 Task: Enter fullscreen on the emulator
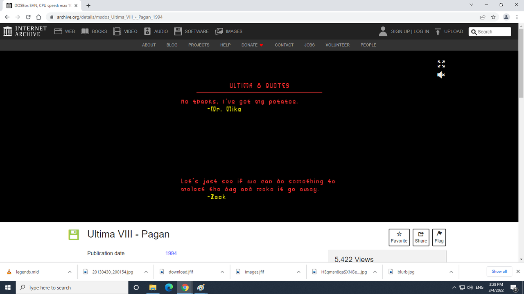click(x=441, y=64)
